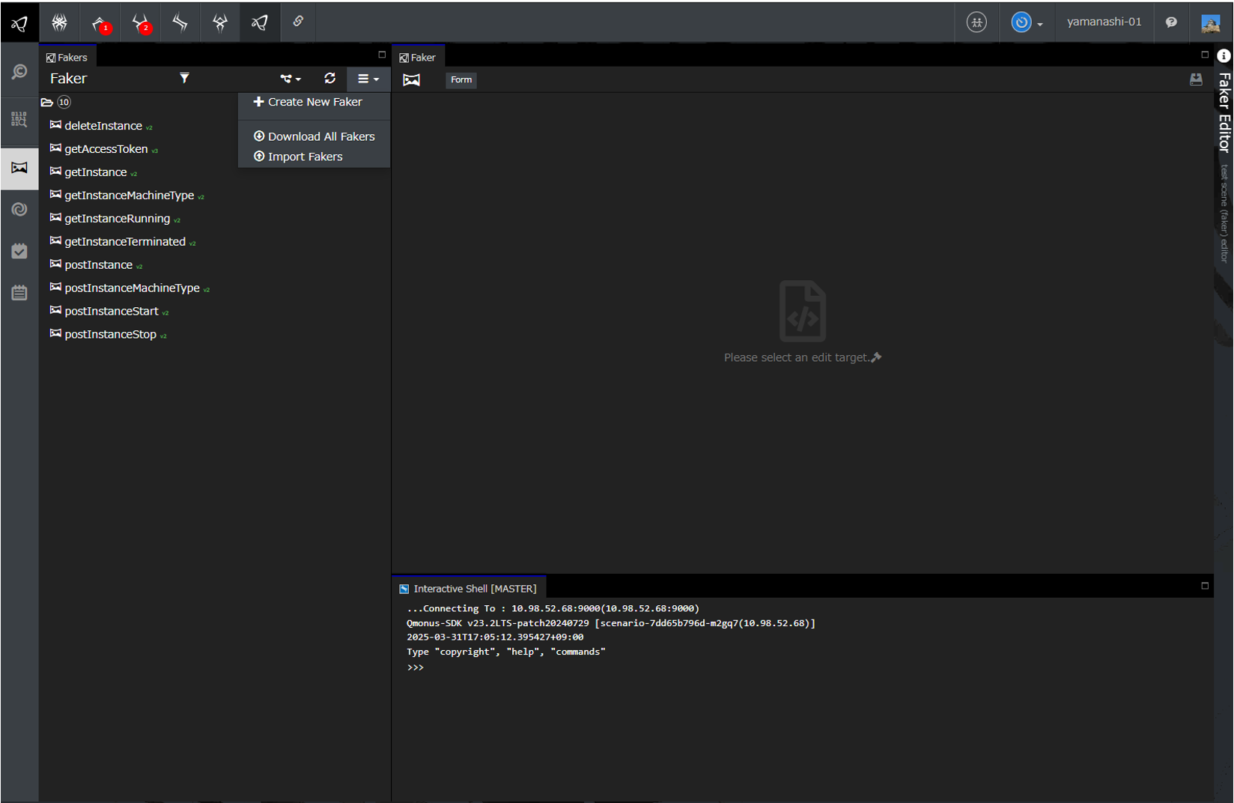Select the Interactive Shell [MASTER] tab

(469, 589)
